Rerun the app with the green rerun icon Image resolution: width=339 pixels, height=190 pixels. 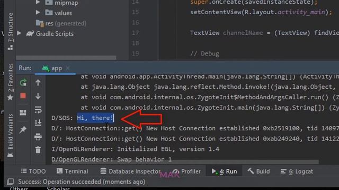click(x=23, y=82)
